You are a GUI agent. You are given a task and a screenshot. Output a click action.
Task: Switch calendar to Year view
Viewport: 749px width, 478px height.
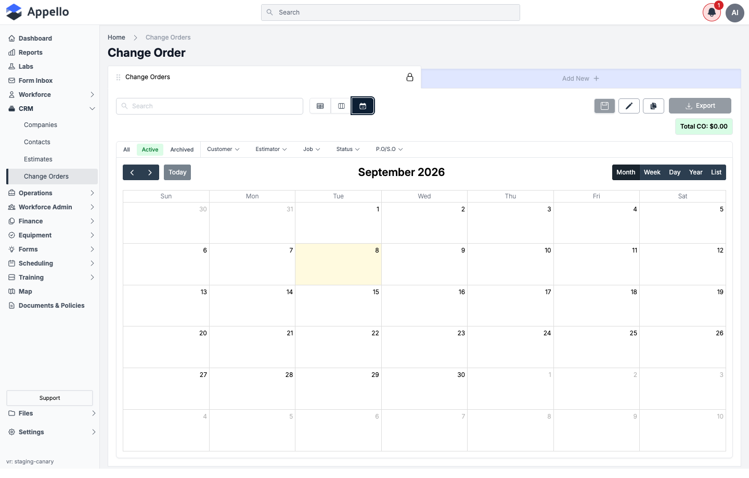click(696, 172)
